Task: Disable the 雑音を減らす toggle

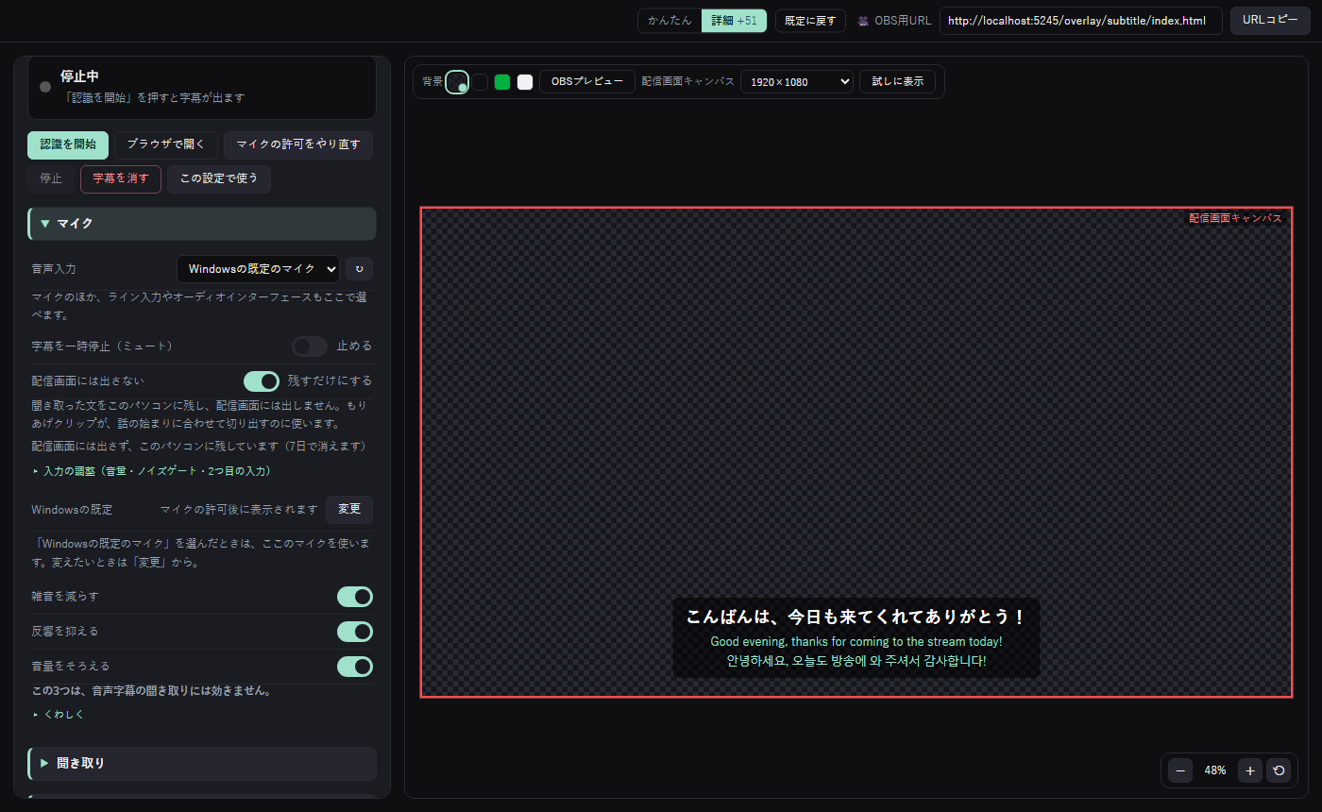Action: [355, 597]
